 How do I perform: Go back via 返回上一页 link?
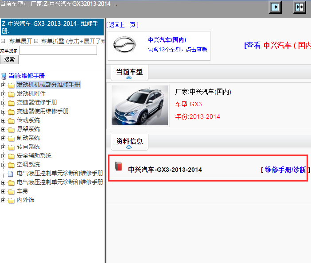[122, 25]
